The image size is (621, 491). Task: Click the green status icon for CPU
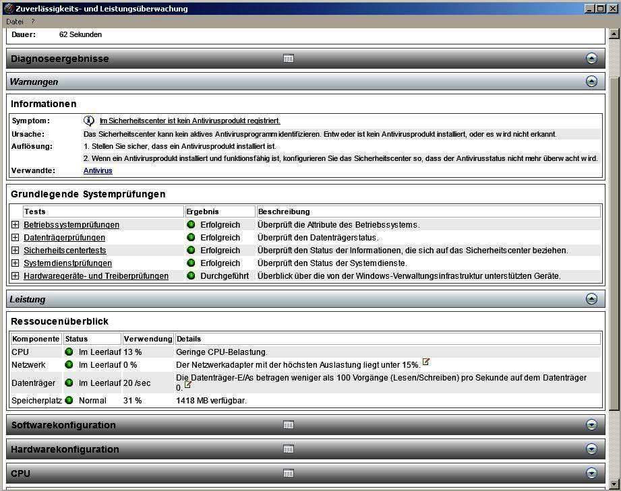pos(69,352)
